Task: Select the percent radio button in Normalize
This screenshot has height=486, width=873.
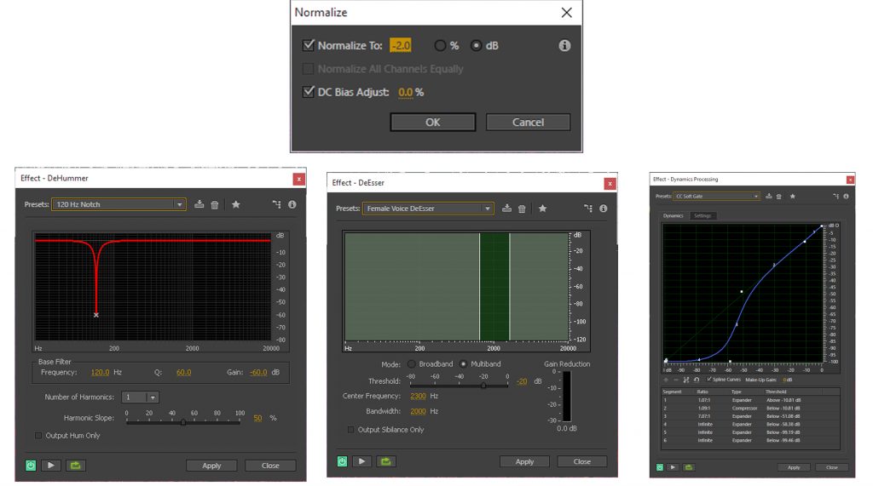Action: point(441,46)
